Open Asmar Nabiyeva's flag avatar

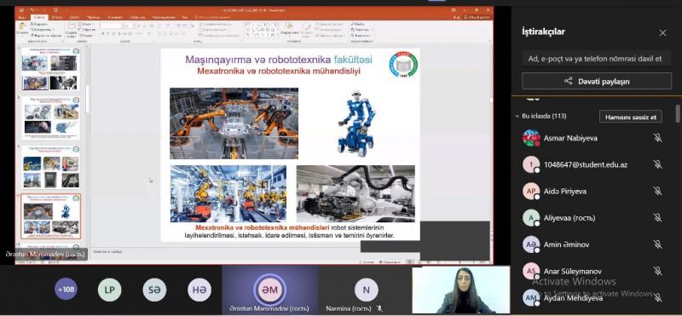tap(531, 138)
